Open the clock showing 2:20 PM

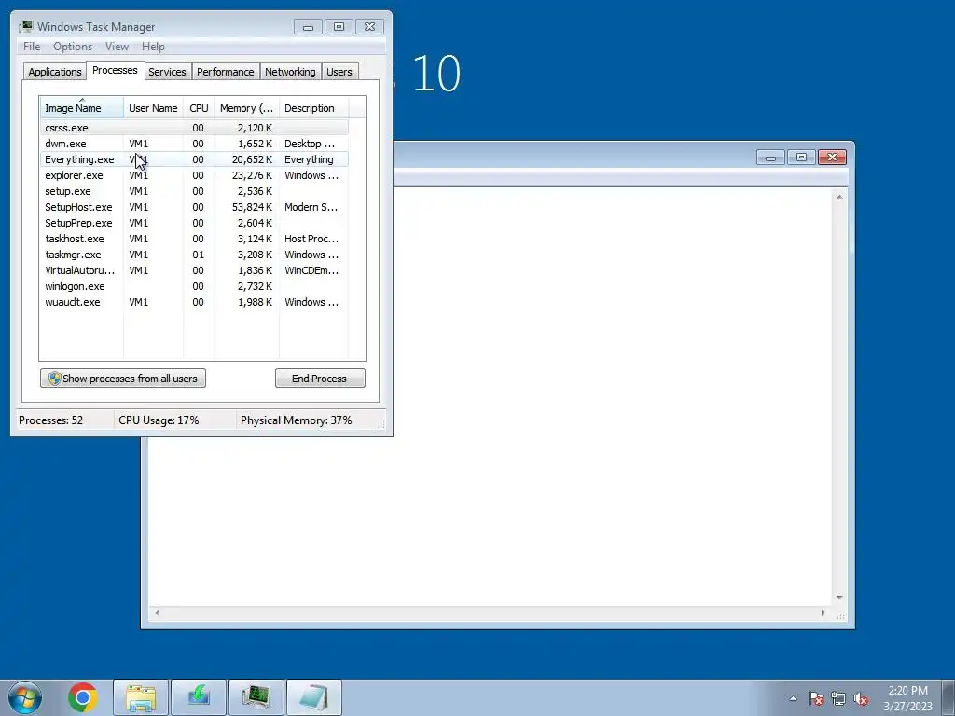(x=907, y=698)
